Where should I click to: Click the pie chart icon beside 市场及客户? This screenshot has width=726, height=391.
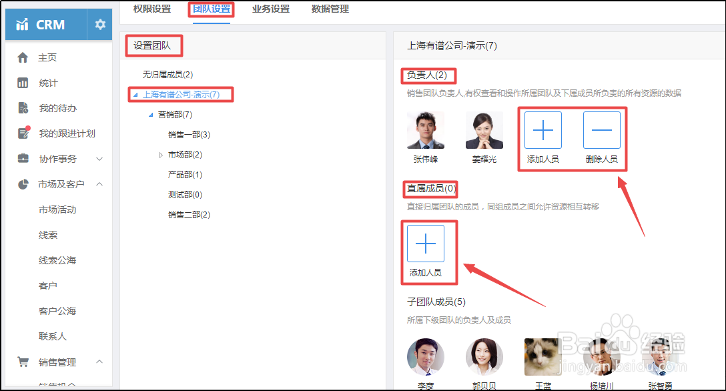coord(23,184)
